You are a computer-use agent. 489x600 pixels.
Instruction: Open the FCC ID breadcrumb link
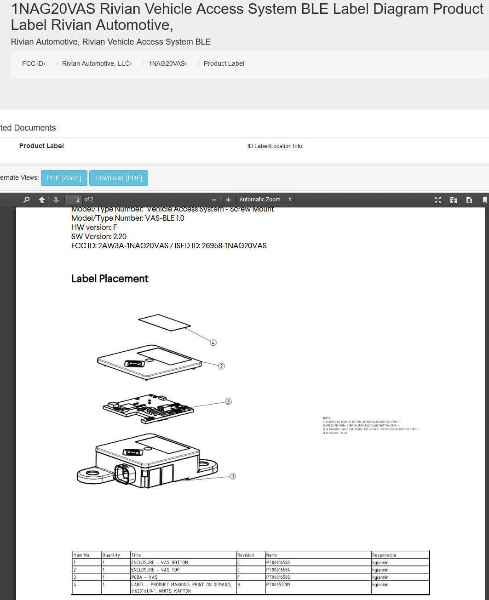(34, 63)
